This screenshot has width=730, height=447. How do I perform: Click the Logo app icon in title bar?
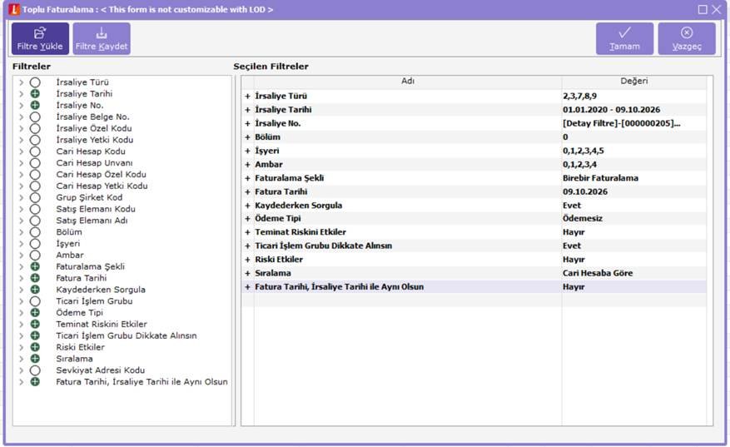click(x=14, y=9)
